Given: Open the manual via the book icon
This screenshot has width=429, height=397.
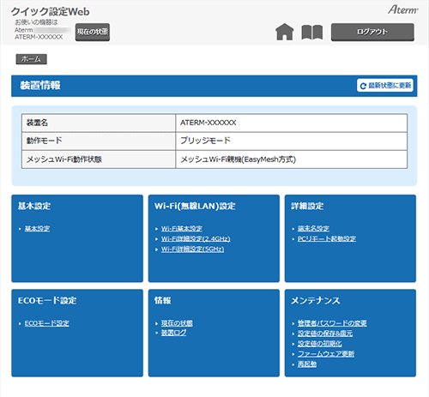Looking at the screenshot, I should (x=312, y=32).
